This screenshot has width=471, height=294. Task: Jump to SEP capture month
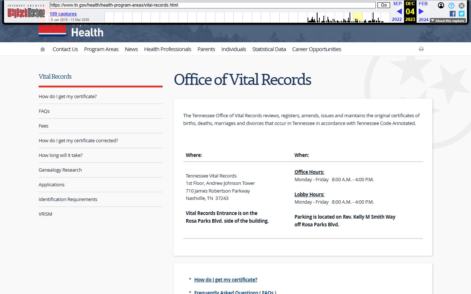tap(397, 4)
